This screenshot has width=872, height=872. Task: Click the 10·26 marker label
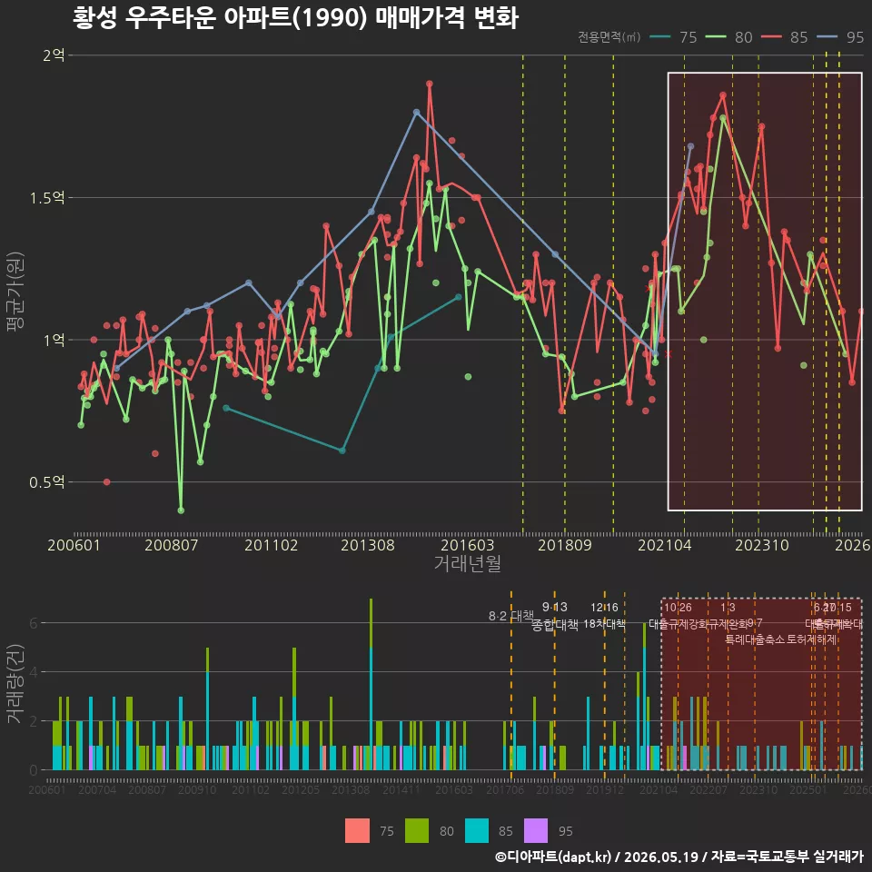[678, 608]
